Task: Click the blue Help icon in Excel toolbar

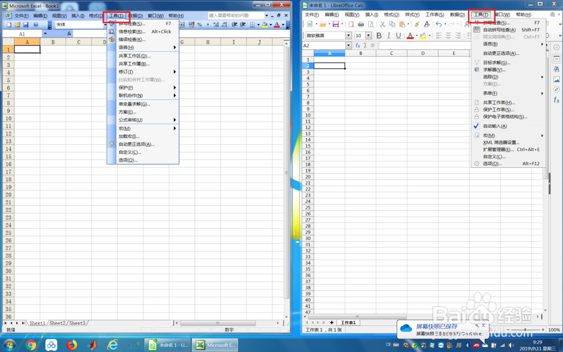Action: (x=35, y=24)
